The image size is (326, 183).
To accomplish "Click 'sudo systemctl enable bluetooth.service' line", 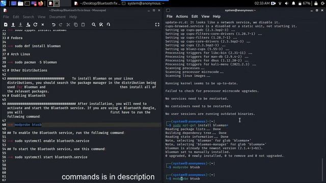I will 52,141.
